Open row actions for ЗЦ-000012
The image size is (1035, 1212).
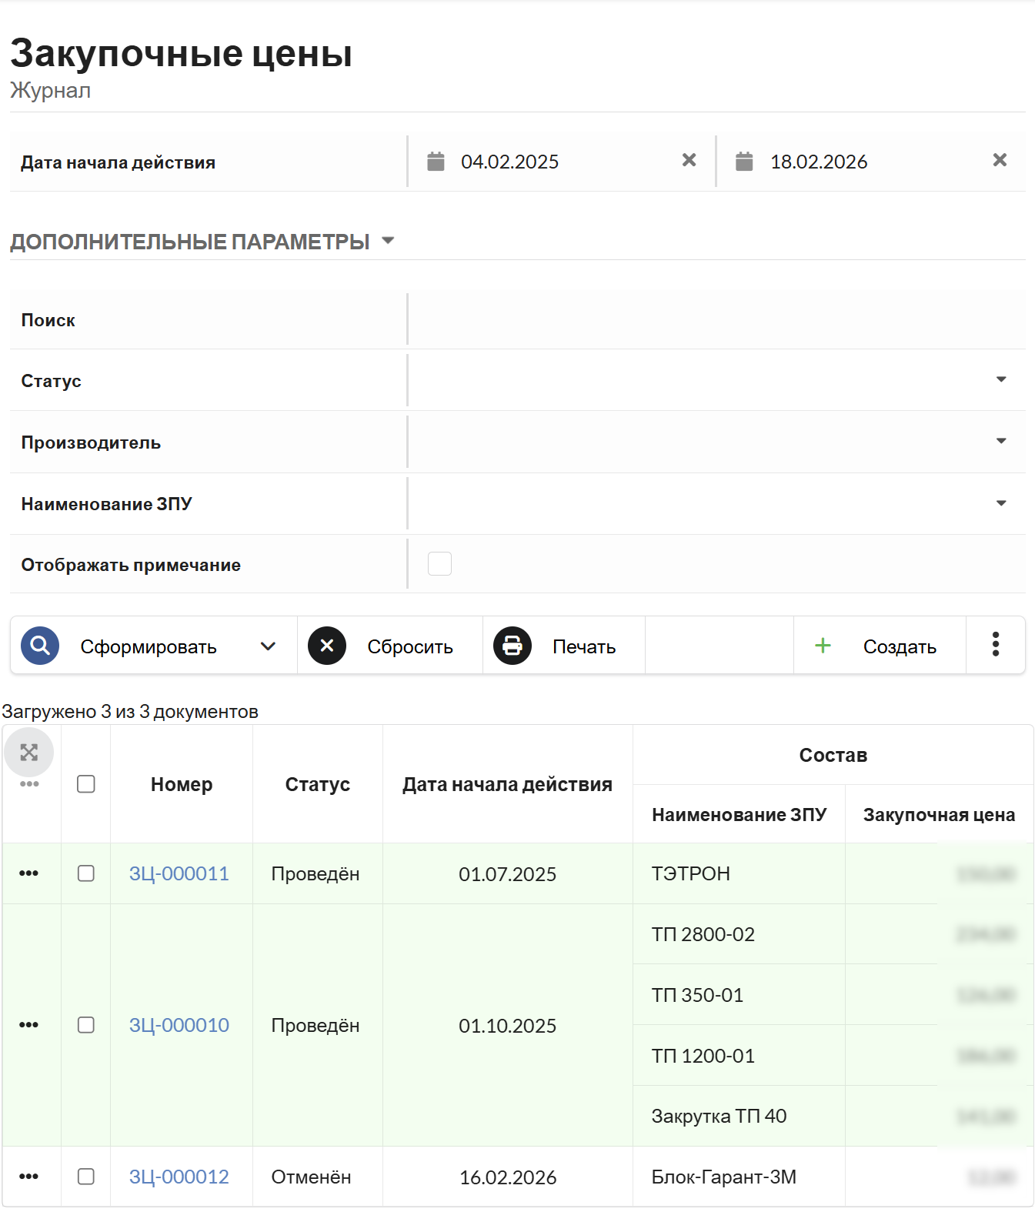coord(29,1177)
